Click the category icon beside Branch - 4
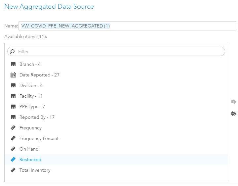238x186 pixels. tap(13, 64)
